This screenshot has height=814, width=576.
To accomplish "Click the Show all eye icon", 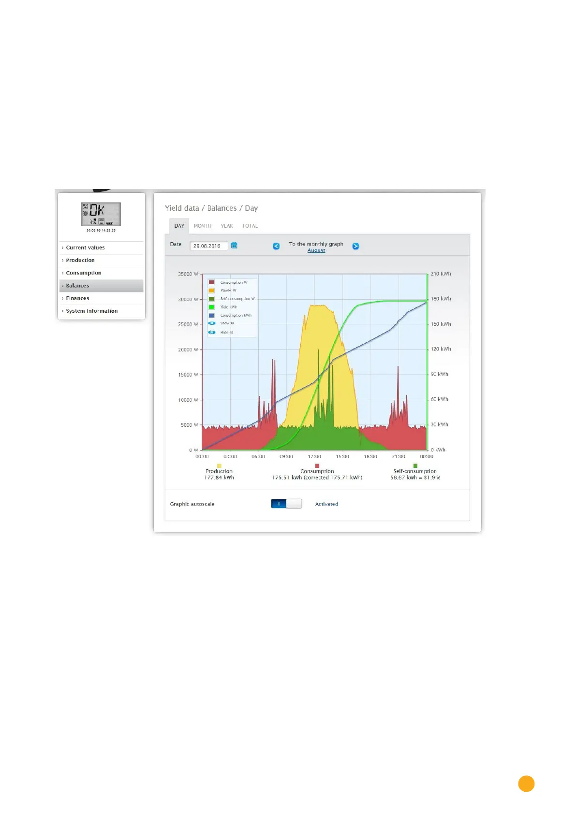I will click(x=212, y=323).
